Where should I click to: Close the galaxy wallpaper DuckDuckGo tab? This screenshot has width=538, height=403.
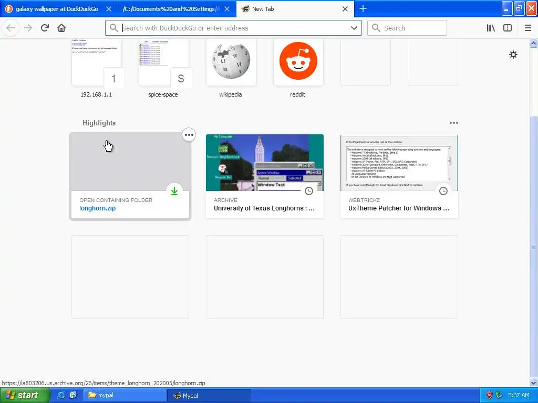pyautogui.click(x=108, y=9)
